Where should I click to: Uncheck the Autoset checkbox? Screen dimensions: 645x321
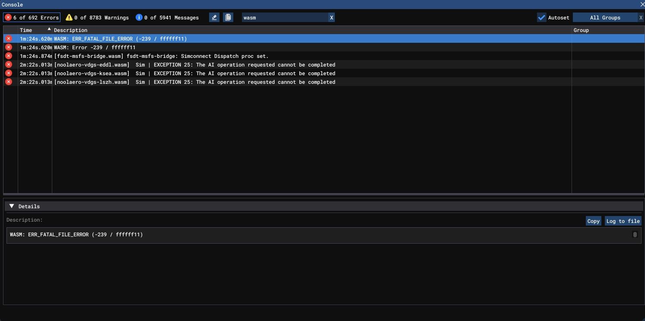(x=541, y=17)
